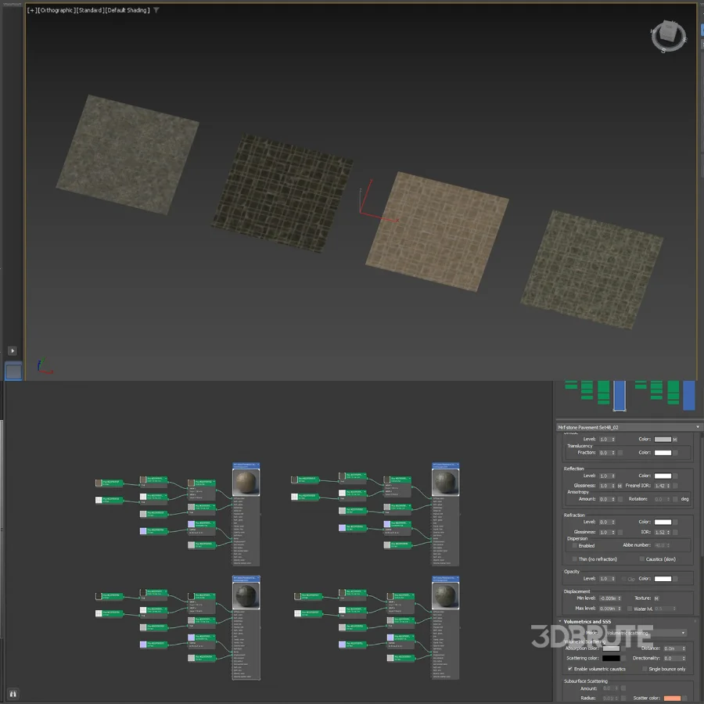Click the bottom-left material node sphere preview

(246, 596)
